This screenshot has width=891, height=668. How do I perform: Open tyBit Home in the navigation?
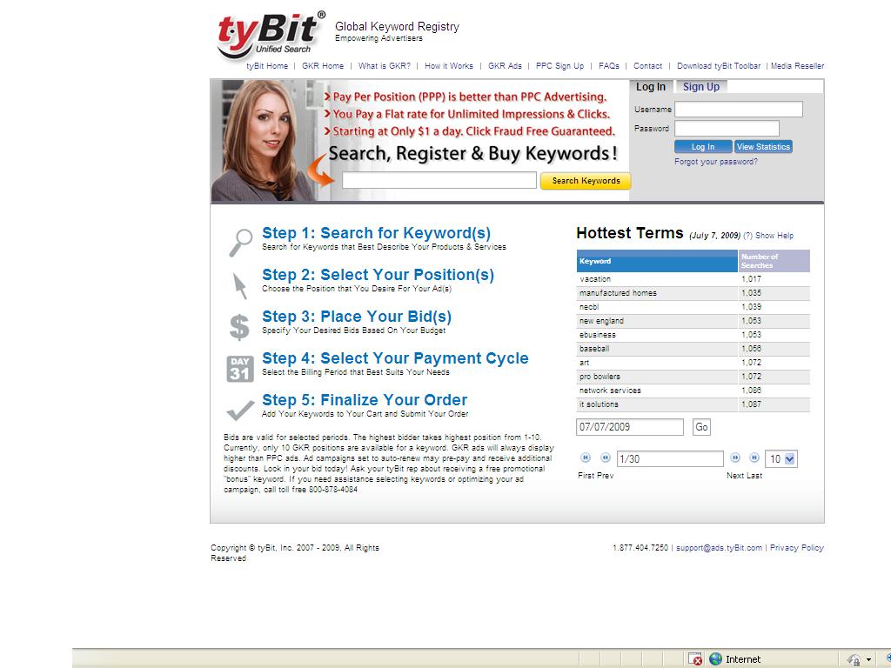point(267,66)
